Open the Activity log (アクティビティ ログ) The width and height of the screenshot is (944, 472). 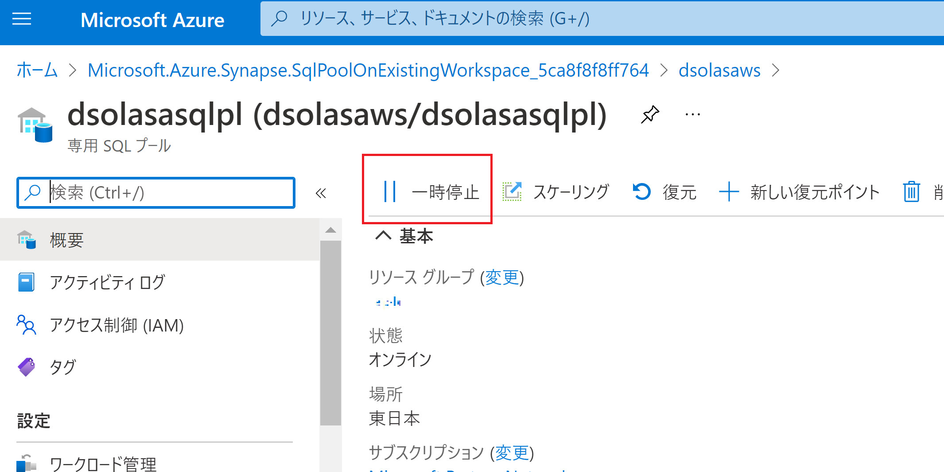[106, 282]
